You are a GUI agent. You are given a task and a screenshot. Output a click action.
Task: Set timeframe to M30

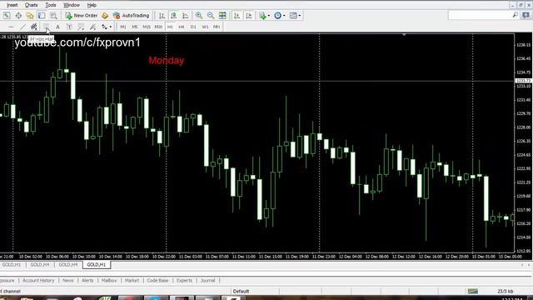point(158,27)
